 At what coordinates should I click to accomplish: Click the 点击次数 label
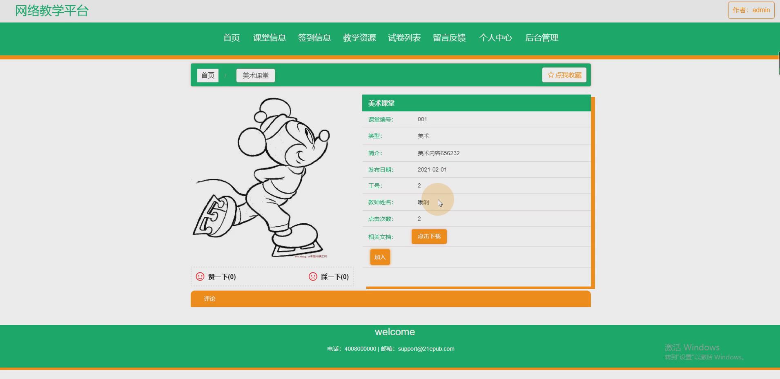click(x=381, y=219)
